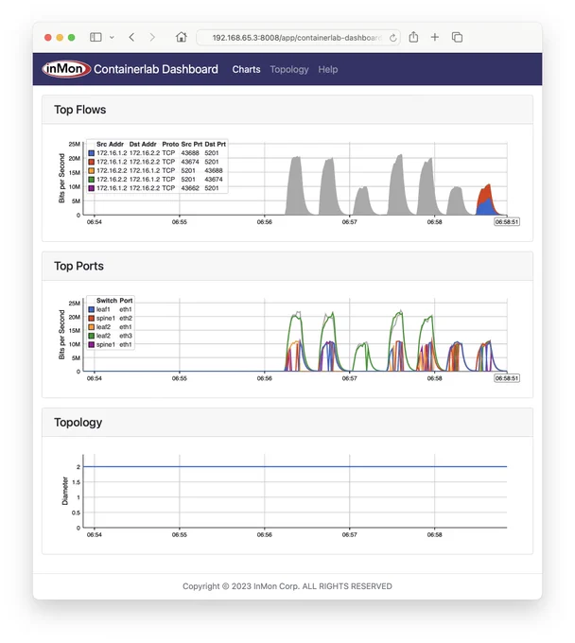Click the home icon in toolbar
This screenshot has width=575, height=643.
click(182, 37)
